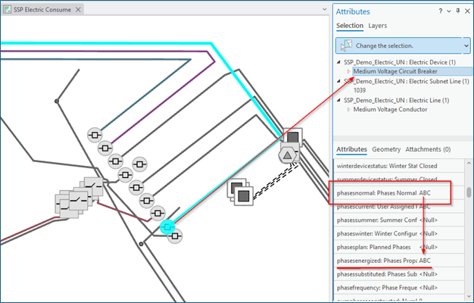Expand the Medium Voltage Conductor node

coord(348,109)
